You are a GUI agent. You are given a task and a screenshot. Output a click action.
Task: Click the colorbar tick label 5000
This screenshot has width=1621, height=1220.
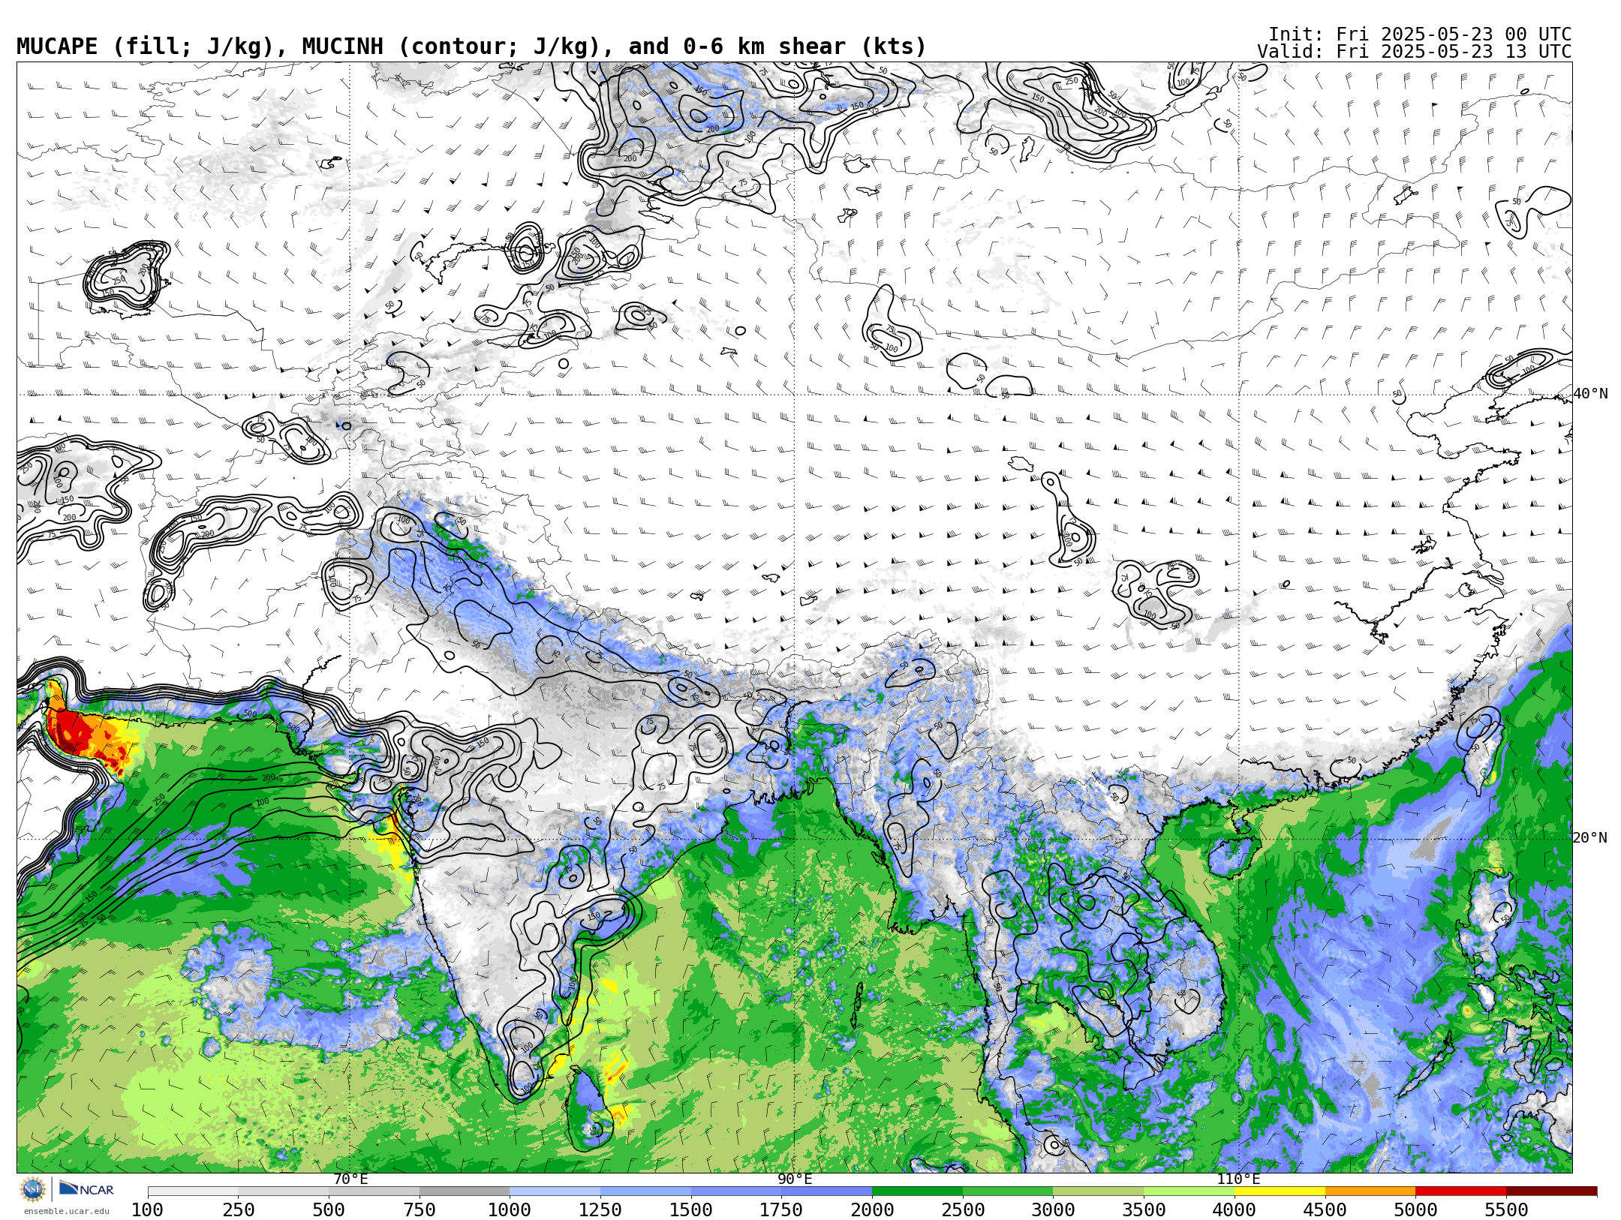pos(1415,1210)
